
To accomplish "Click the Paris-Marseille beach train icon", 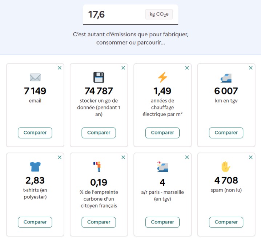I will (162, 167).
